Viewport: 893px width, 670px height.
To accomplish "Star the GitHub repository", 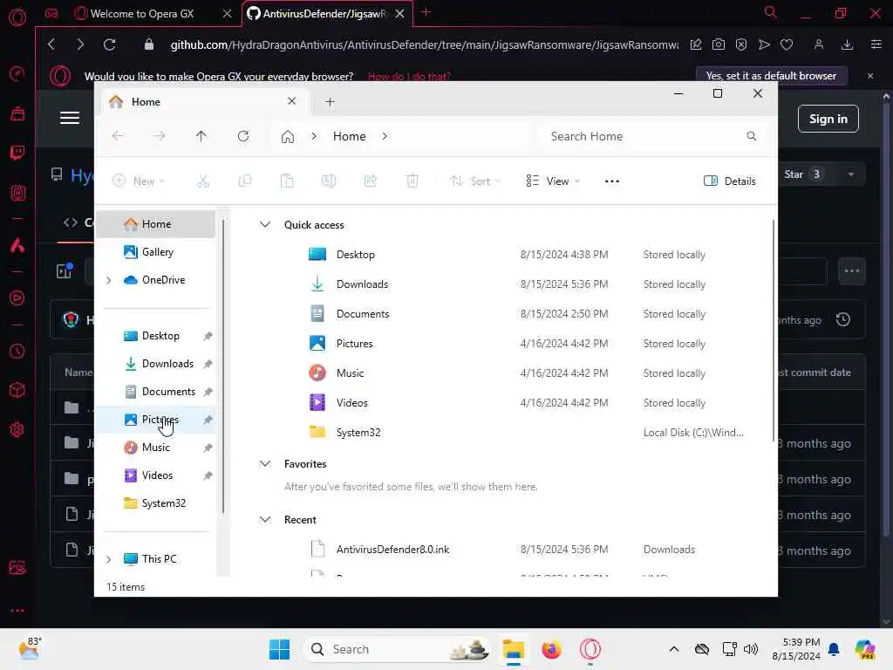I will pos(803,174).
